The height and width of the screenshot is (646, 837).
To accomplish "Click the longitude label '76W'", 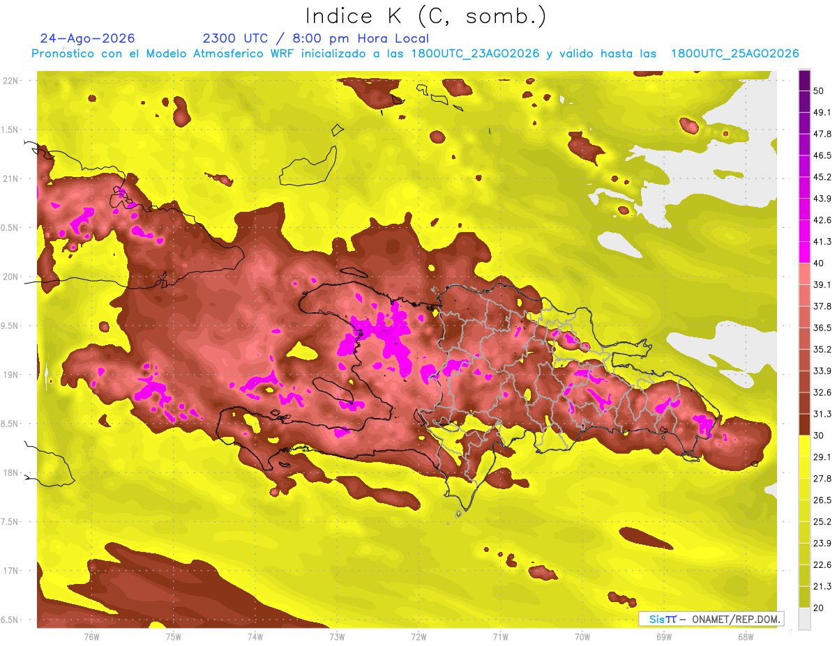I will [x=91, y=637].
